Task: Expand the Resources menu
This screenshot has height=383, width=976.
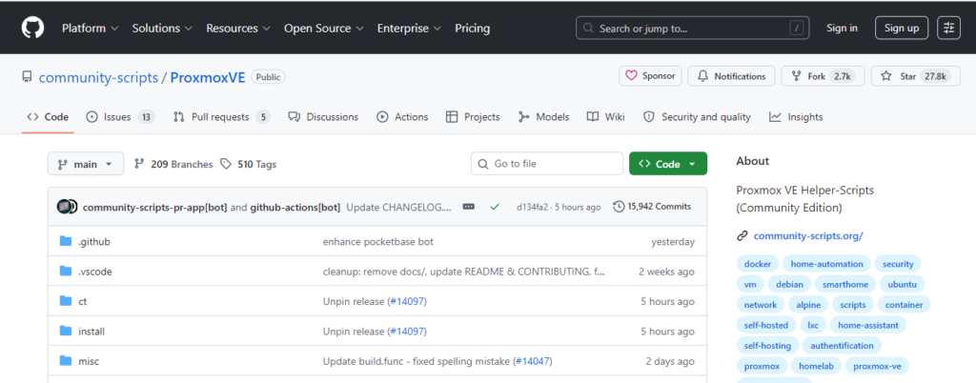Action: [x=237, y=28]
